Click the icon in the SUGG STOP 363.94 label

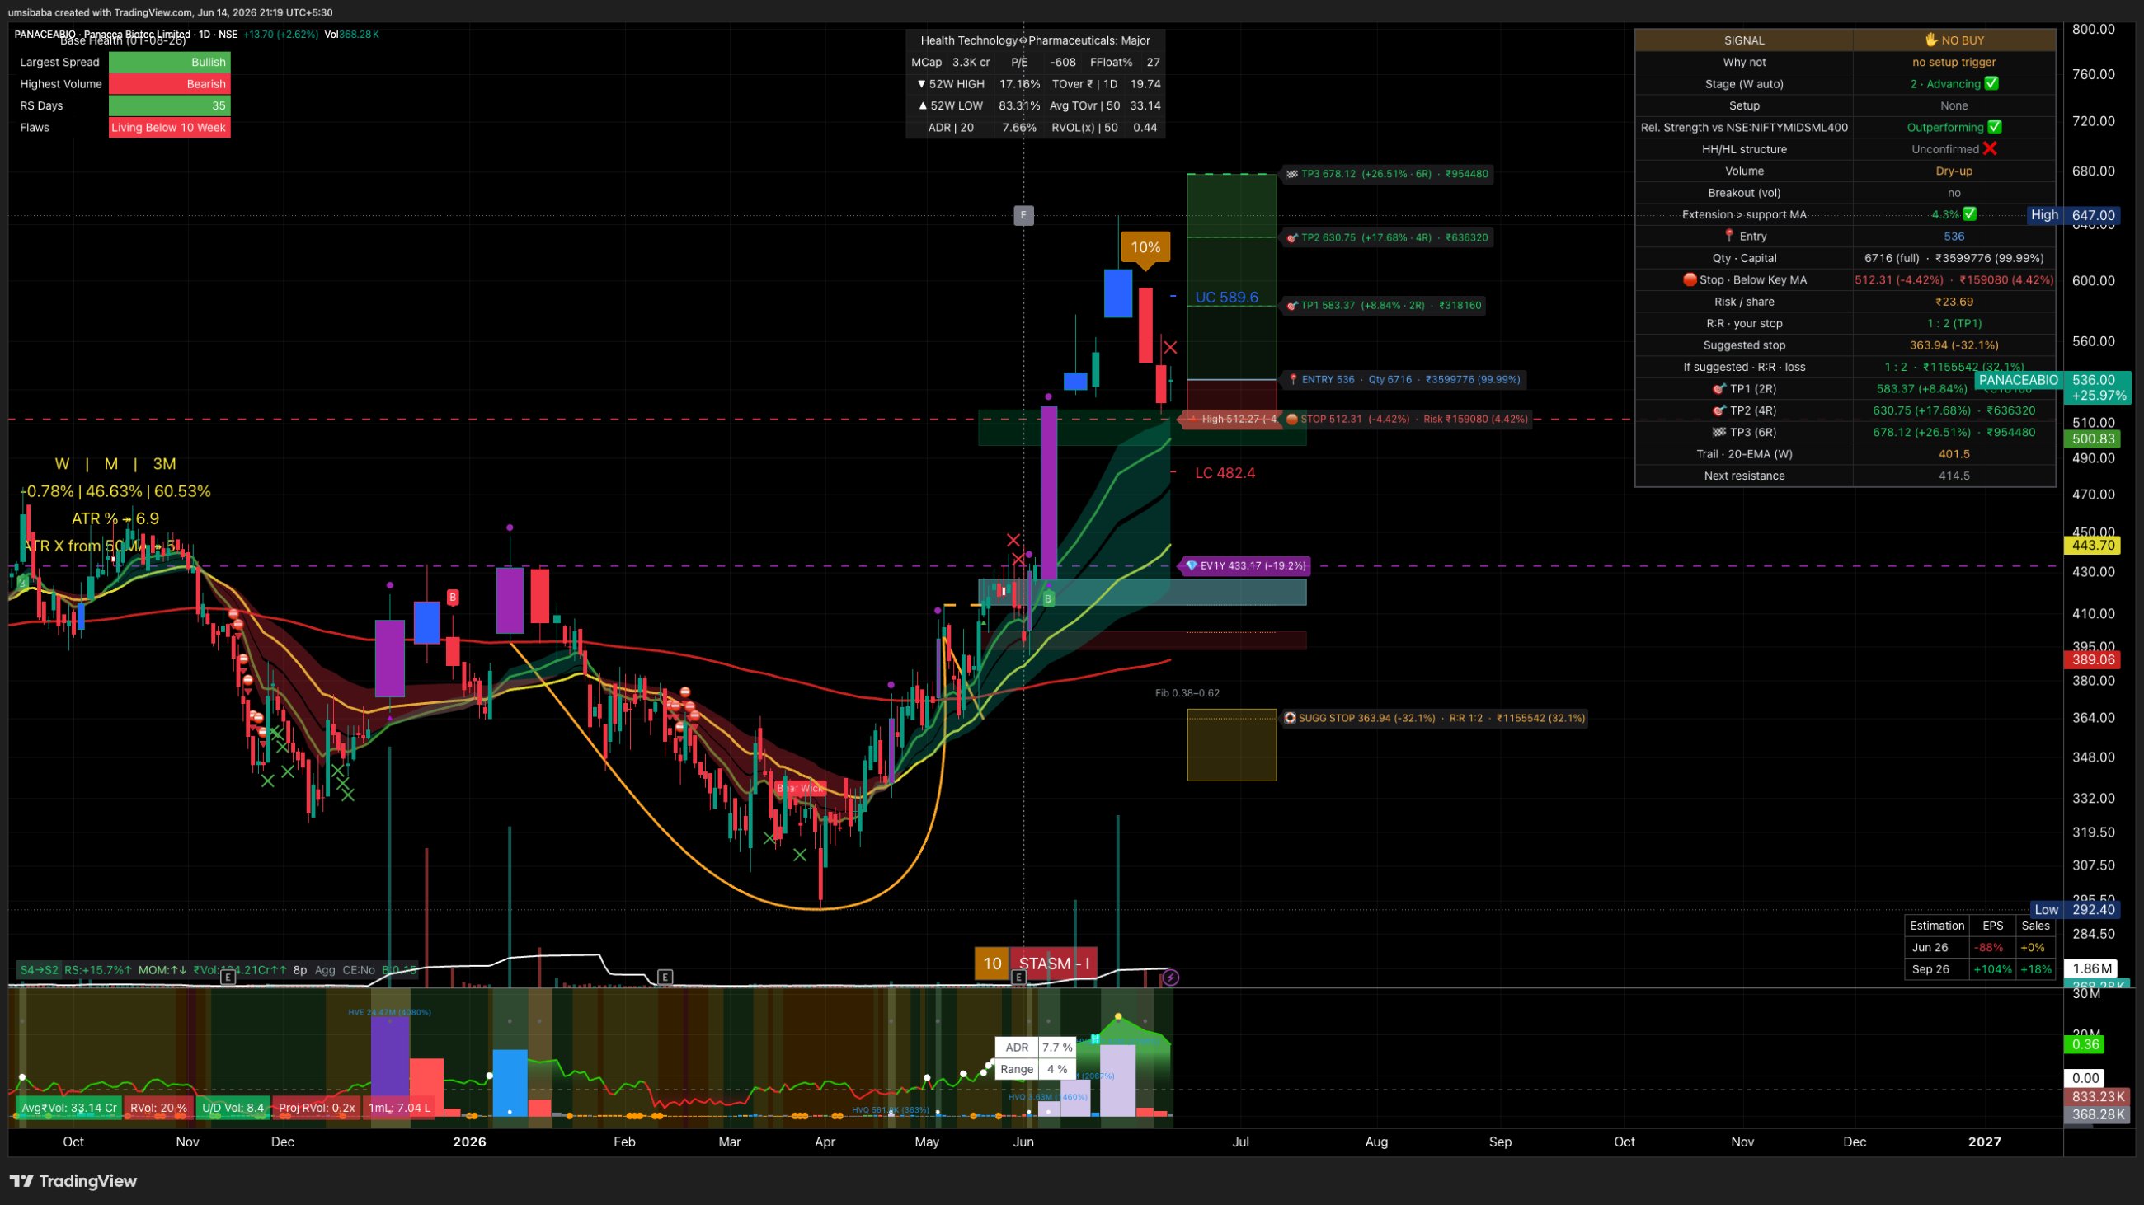pos(1290,718)
